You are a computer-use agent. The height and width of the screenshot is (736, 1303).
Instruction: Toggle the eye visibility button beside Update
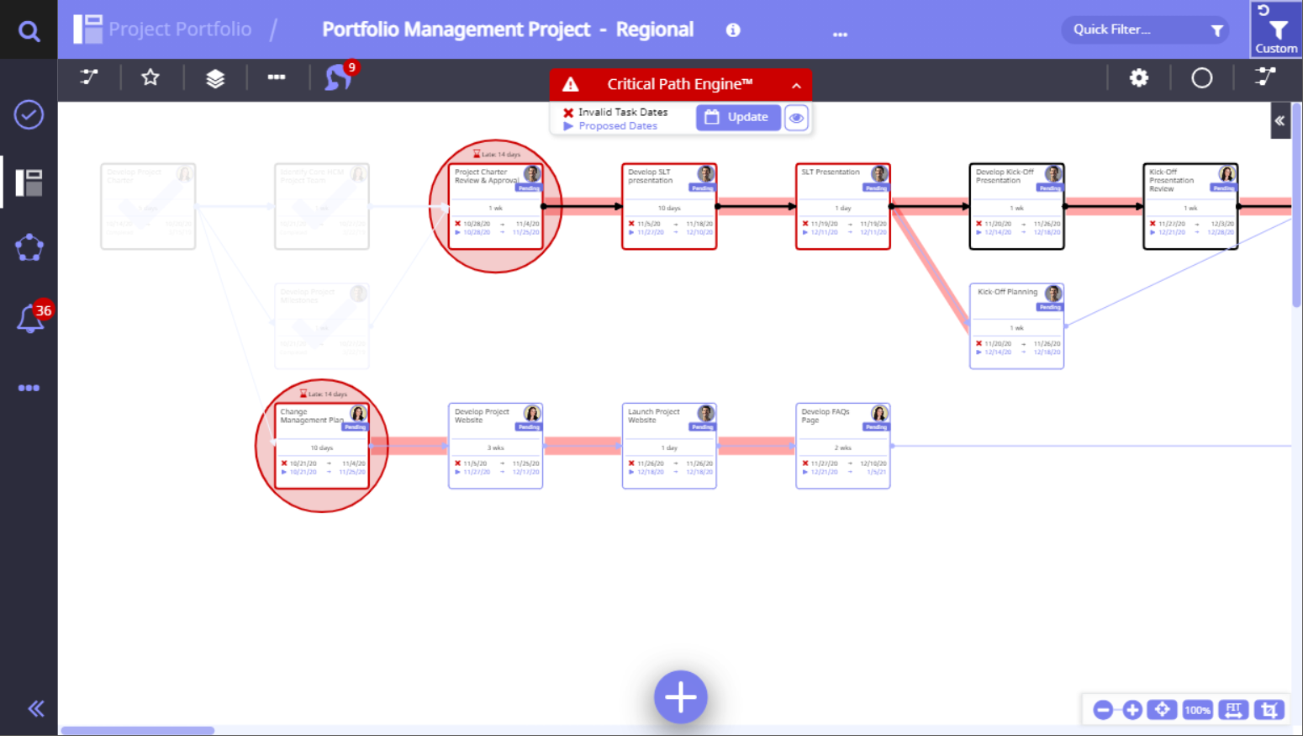tap(796, 118)
